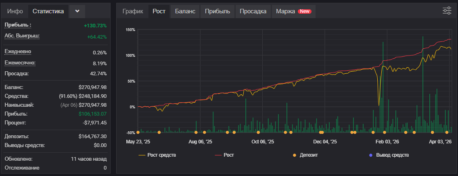
Task: Click the Ежедневно label
Action: [18, 52]
